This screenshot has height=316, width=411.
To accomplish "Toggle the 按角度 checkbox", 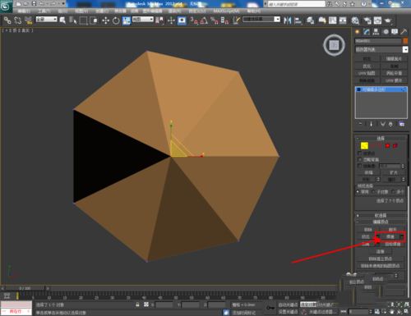I will point(359,166).
